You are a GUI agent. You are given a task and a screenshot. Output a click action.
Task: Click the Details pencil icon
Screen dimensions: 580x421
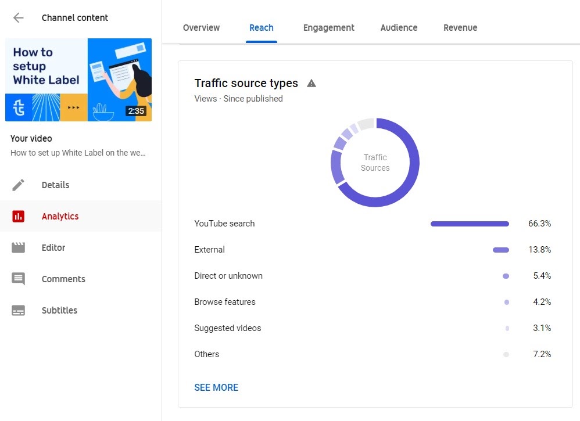coord(19,185)
